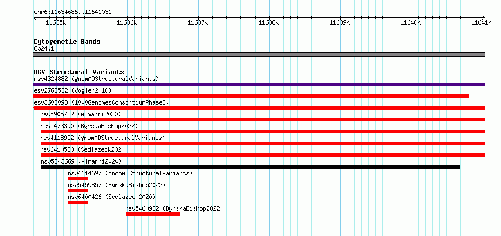Click the red nsv4118952 variant bar
Screen dimensions: 501x236
(x=263, y=143)
